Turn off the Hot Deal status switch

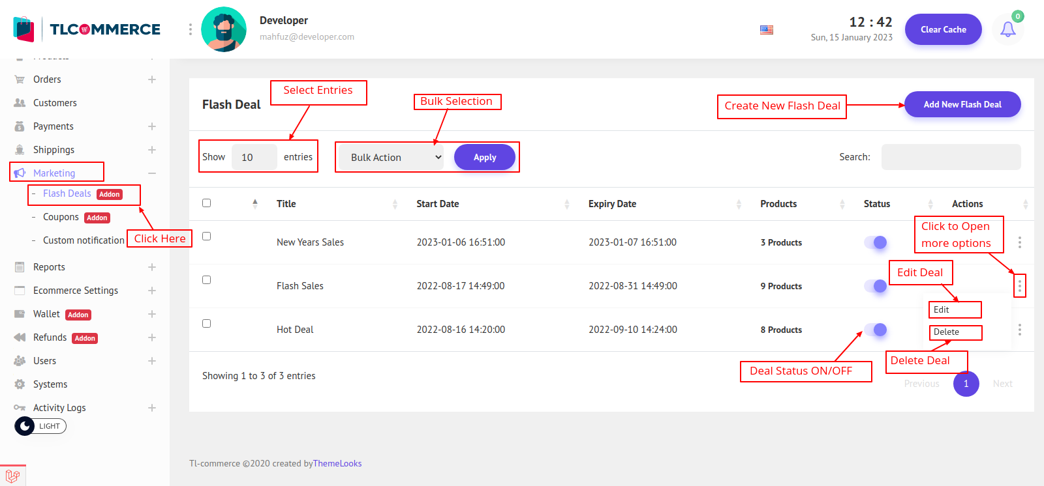point(876,330)
